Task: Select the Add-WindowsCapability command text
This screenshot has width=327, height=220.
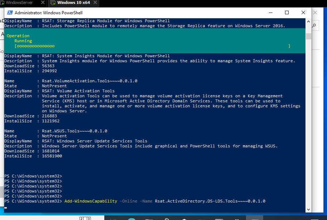Action: point(91,201)
